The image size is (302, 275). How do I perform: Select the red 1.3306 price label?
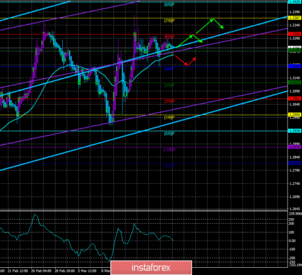coord(295,34)
